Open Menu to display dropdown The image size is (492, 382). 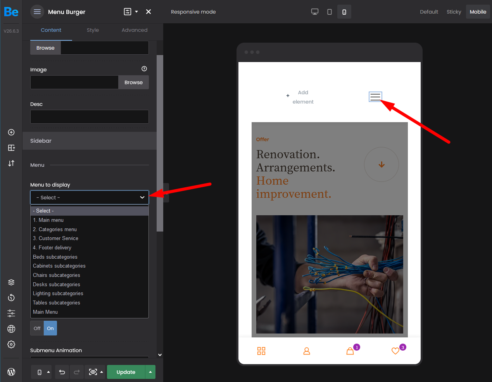coord(90,197)
